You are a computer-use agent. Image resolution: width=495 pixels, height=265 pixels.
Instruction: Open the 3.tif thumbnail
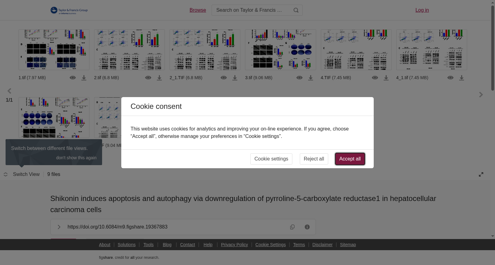[x=281, y=50]
